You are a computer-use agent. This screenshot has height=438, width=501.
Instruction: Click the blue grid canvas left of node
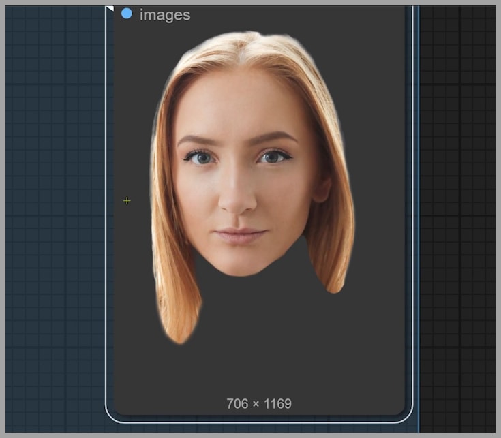pos(55,204)
